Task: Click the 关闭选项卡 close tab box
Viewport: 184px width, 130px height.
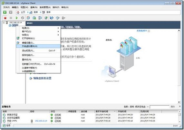Action: pos(149,31)
